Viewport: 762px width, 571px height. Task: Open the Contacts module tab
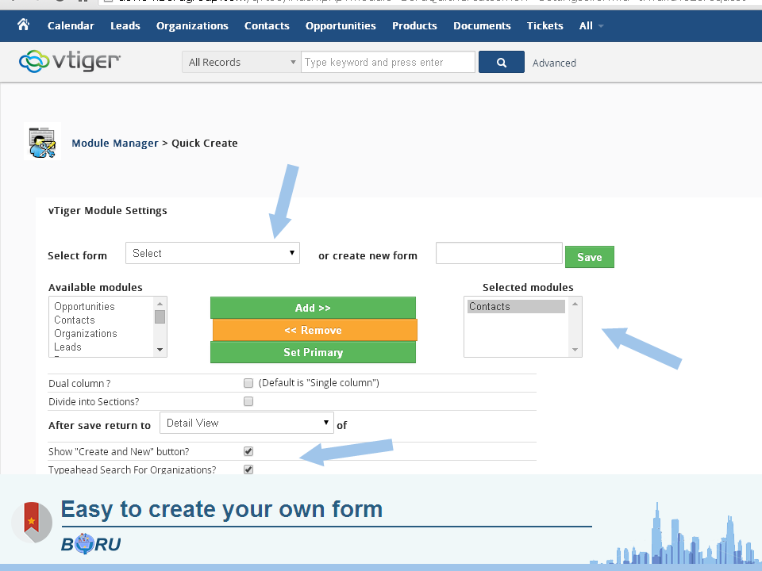(x=267, y=25)
